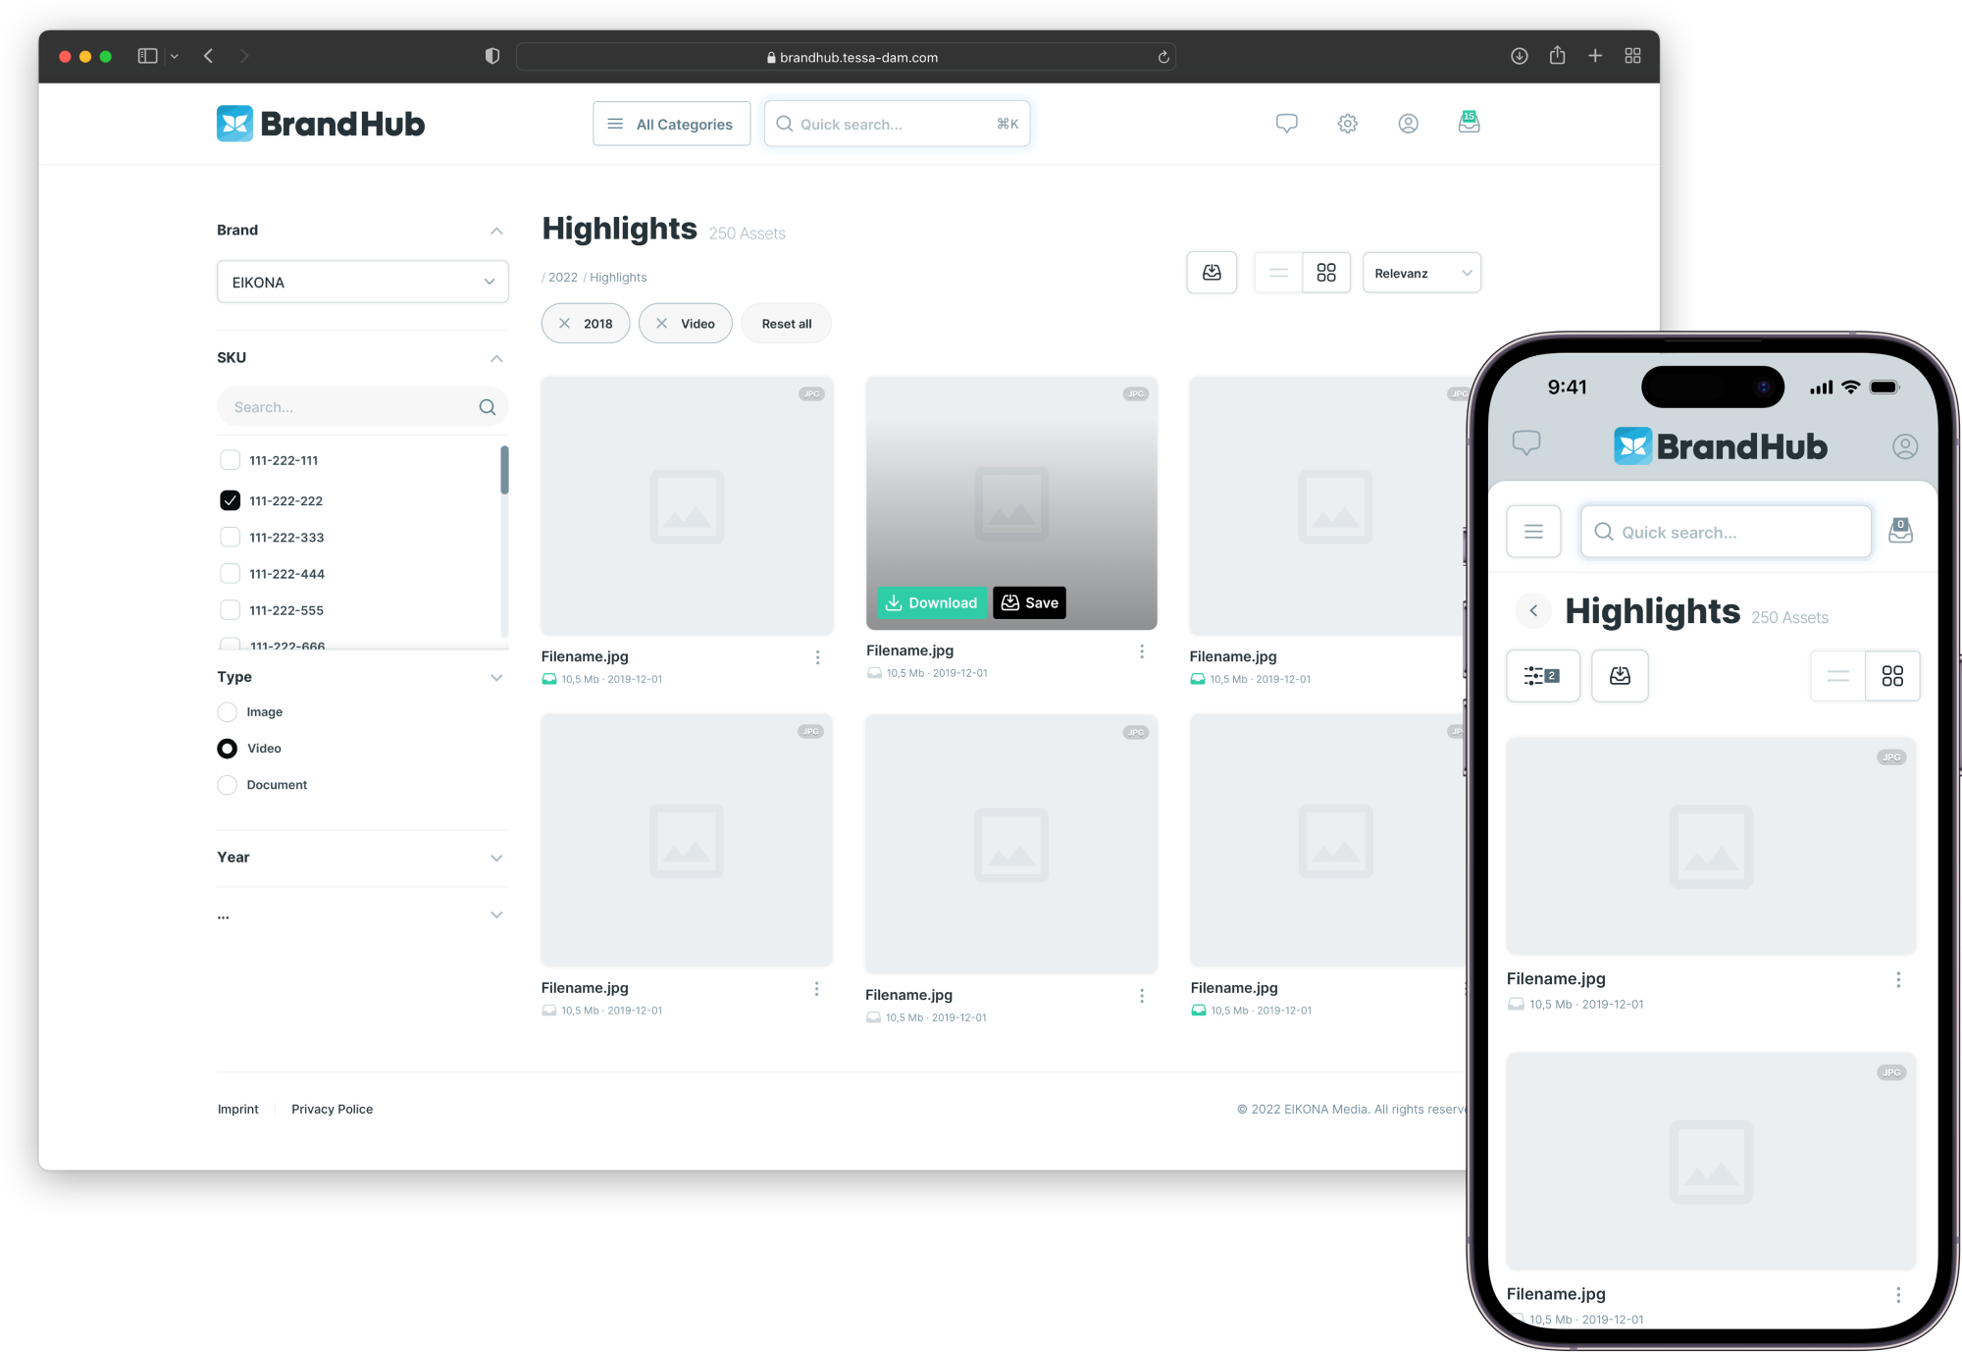
Task: Focus phone Quick search field
Action: pyautogui.click(x=1726, y=532)
